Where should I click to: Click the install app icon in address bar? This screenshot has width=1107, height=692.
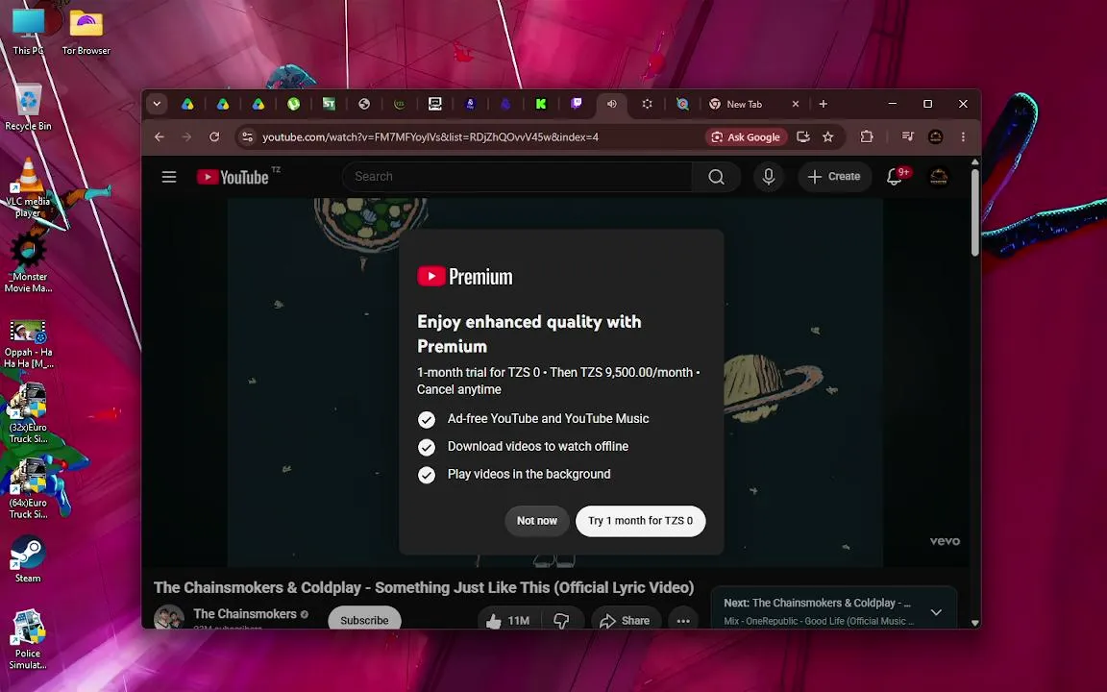pos(803,137)
